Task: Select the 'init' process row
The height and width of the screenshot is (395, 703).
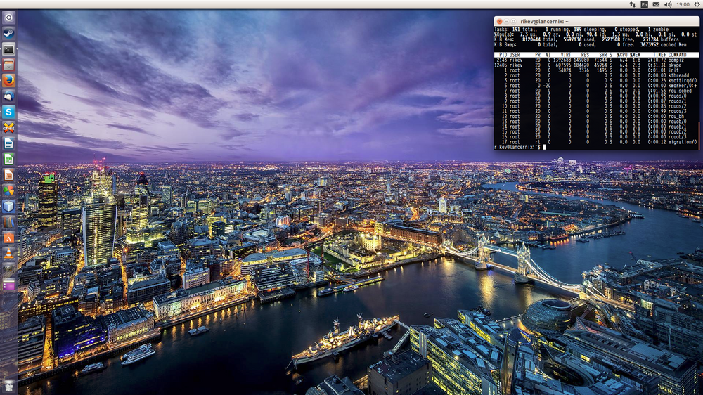Action: [x=596, y=70]
